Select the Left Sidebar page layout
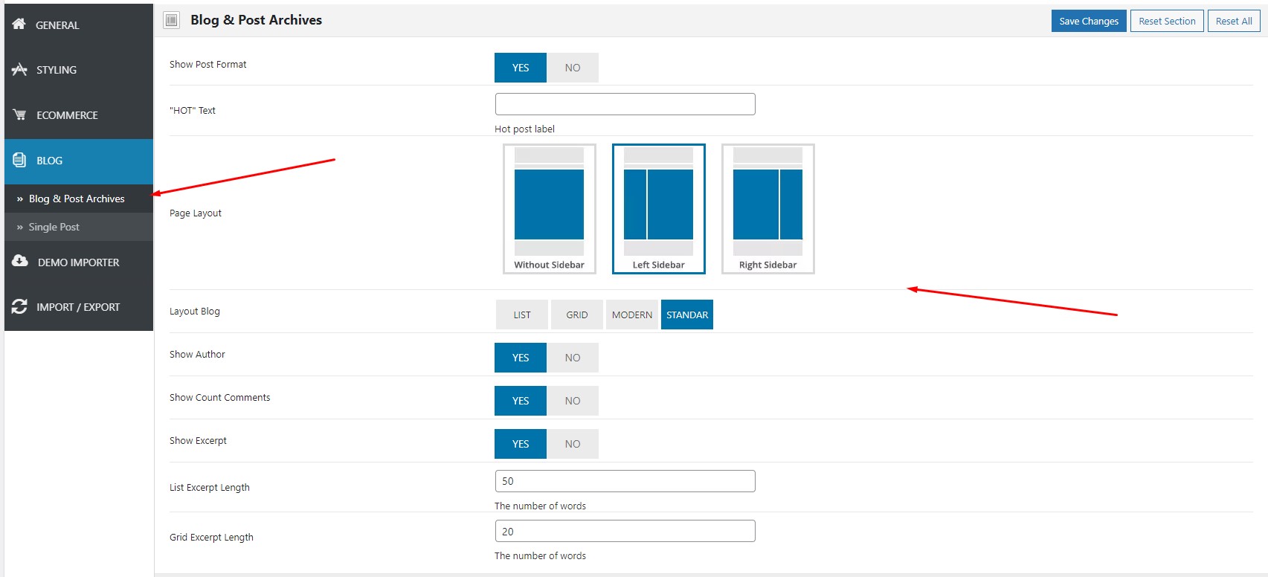The image size is (1268, 577). (x=659, y=209)
